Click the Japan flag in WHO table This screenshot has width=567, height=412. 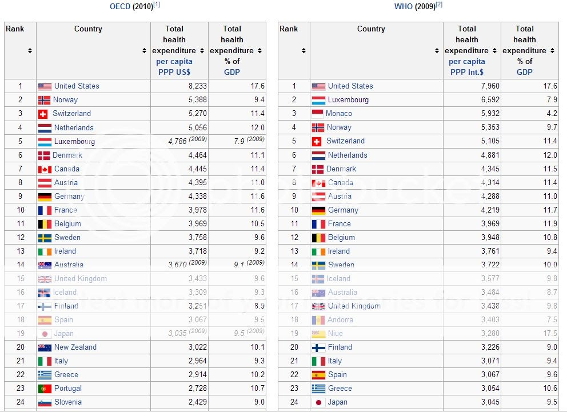318,402
